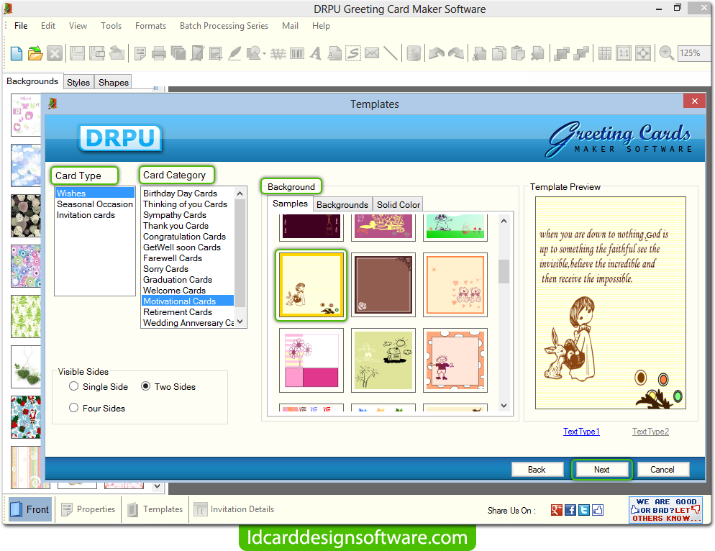Click the Invitation Details button
The height and width of the screenshot is (551, 715).
[234, 509]
